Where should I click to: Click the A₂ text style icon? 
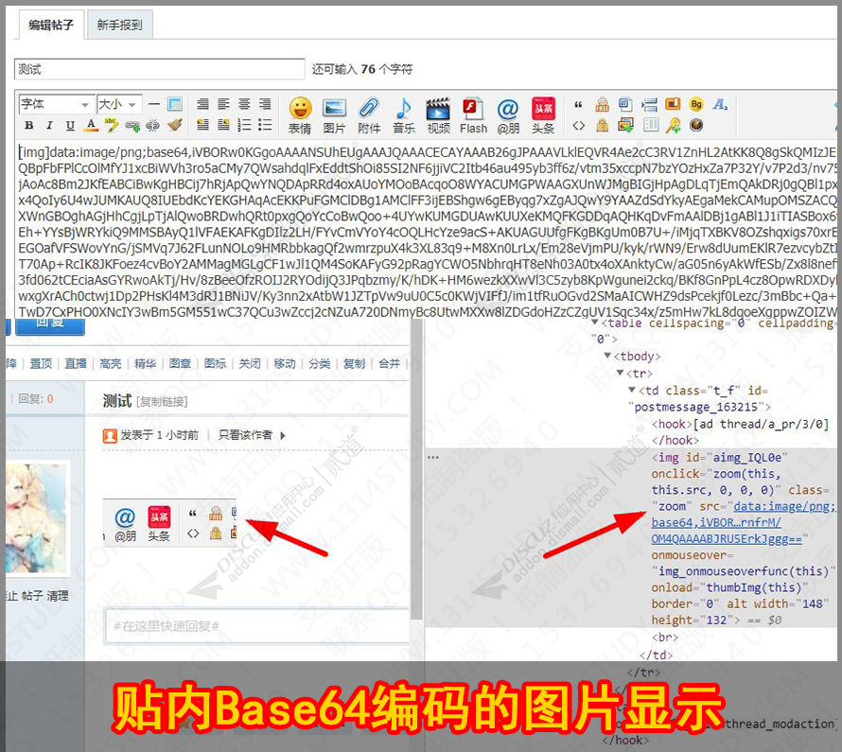pos(720,104)
